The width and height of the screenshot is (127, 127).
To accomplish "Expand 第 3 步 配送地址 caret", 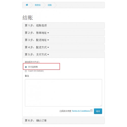I will pos(48,40).
